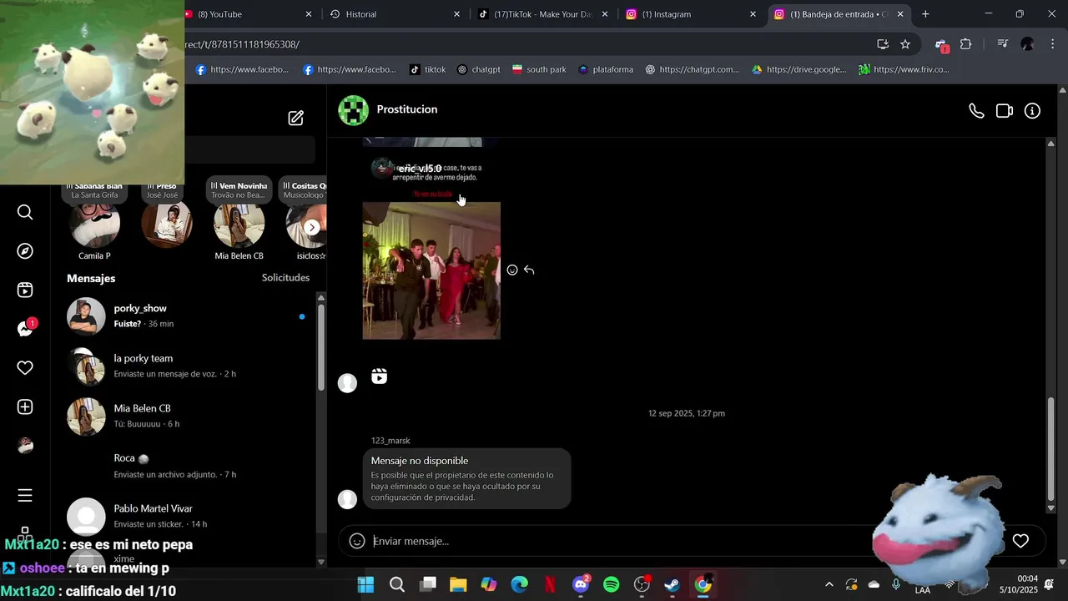
Task: Open profile avatar in Instagram sidebar
Action: [25, 446]
